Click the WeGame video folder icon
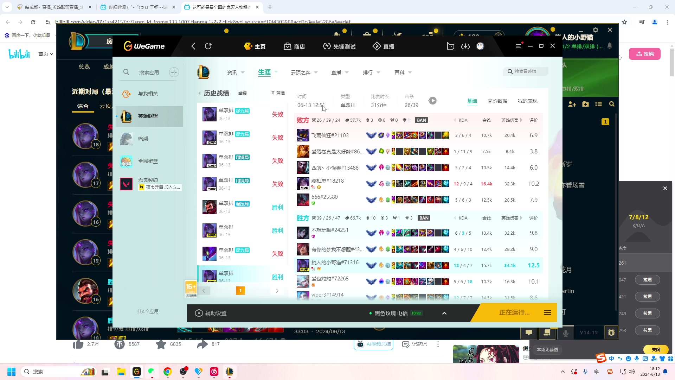The image size is (675, 380). tap(450, 46)
